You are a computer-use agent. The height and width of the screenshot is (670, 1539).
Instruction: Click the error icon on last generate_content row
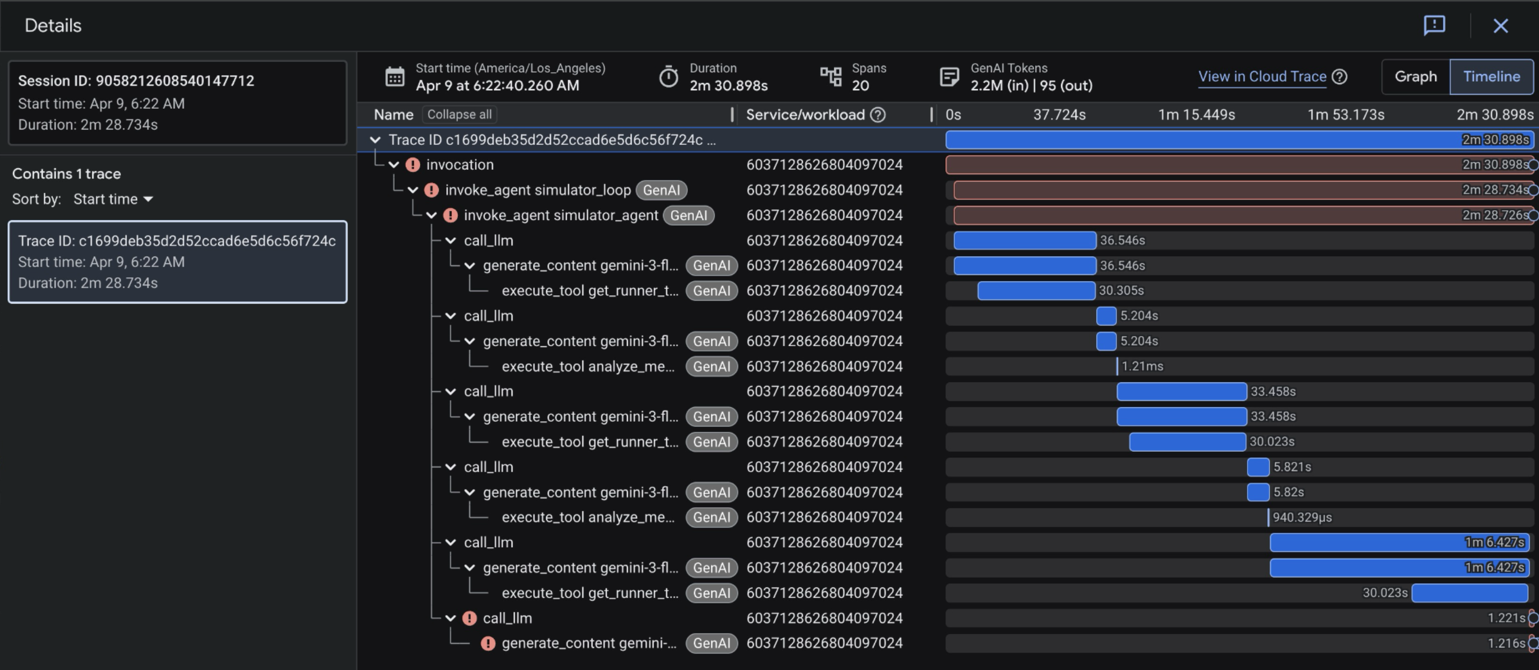coord(488,644)
